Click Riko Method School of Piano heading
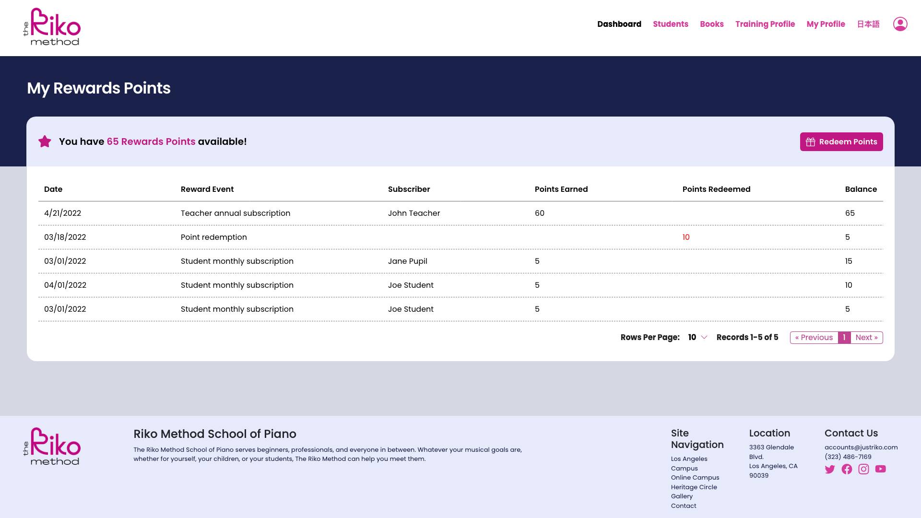The width and height of the screenshot is (921, 518). click(214, 434)
